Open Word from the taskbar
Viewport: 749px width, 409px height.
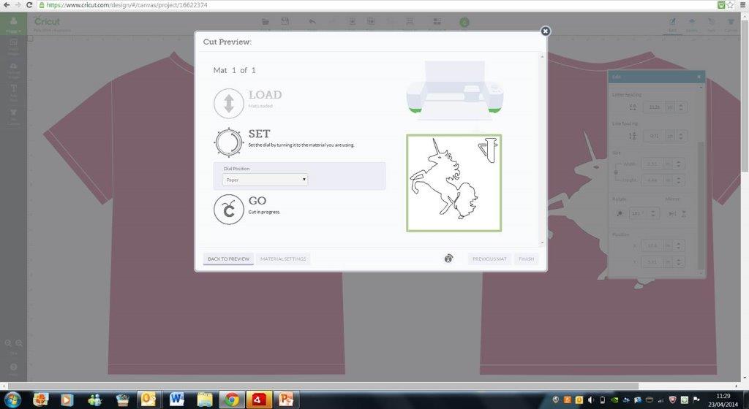coord(177,399)
